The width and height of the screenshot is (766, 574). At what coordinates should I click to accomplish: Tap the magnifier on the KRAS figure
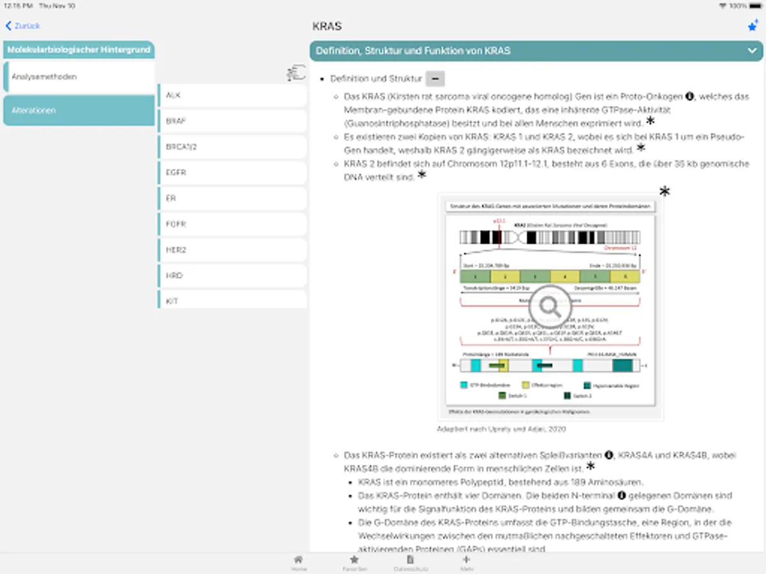pyautogui.click(x=550, y=307)
